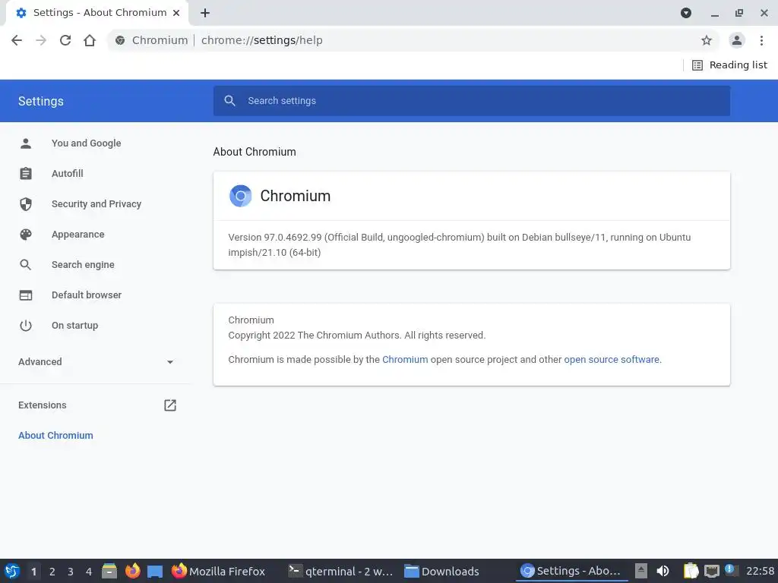Switch to virtual desktop 4
The image size is (778, 583).
point(89,572)
